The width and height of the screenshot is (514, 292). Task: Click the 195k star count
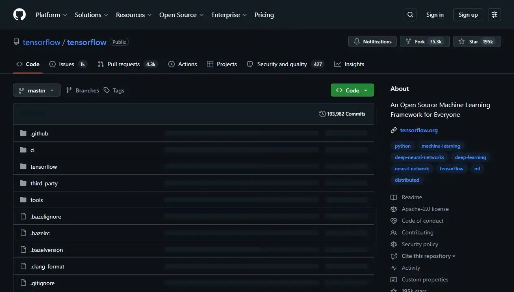(488, 42)
